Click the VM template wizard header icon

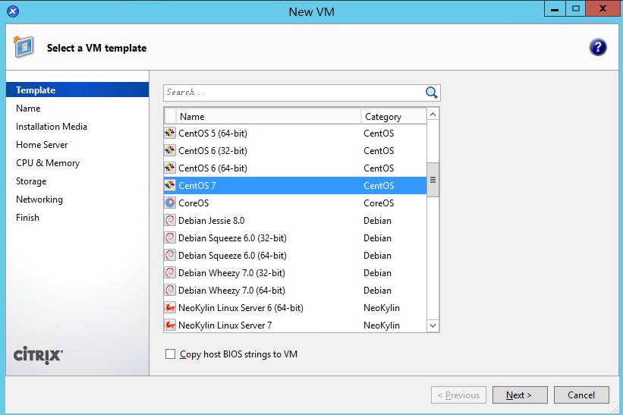(x=24, y=47)
